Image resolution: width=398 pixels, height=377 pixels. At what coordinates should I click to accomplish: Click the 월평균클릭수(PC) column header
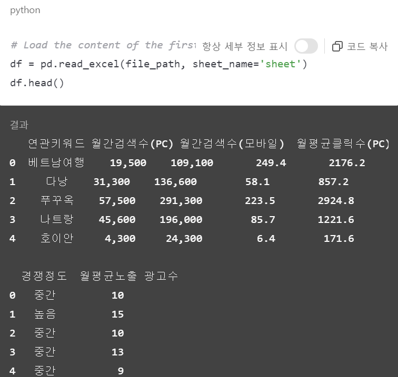(343, 144)
